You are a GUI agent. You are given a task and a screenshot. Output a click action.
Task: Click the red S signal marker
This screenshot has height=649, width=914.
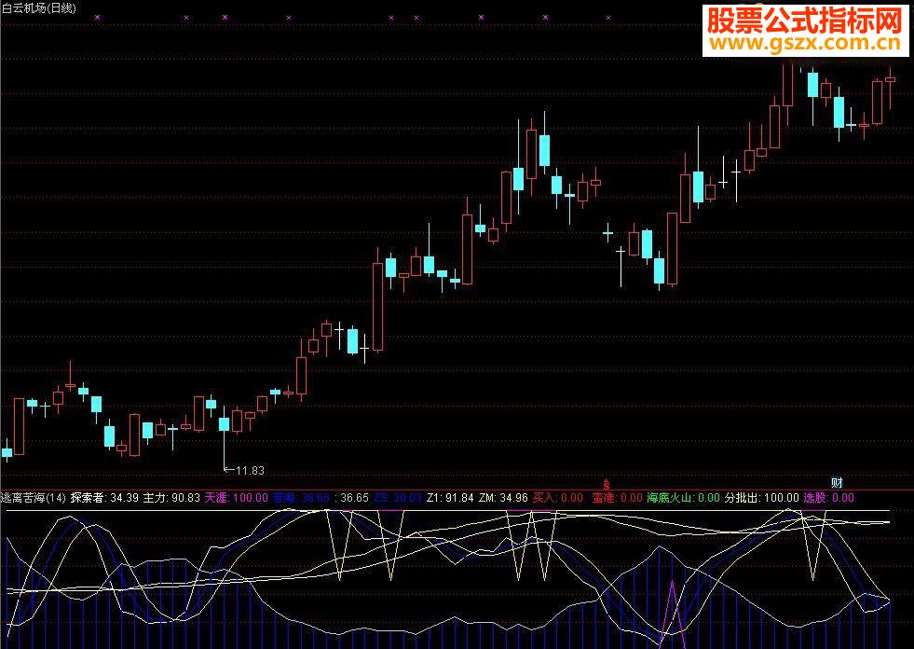(x=607, y=484)
